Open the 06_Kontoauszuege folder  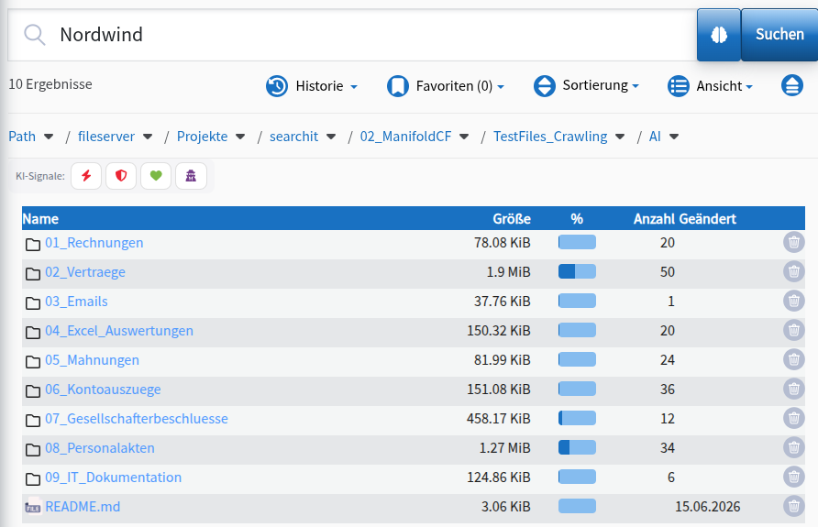coord(103,390)
